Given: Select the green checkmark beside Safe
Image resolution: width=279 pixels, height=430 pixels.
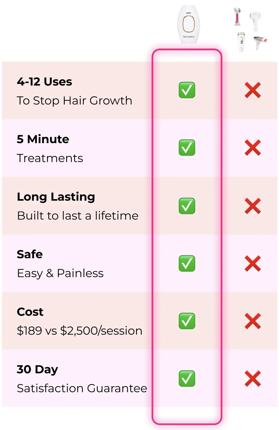Looking at the screenshot, I should tap(187, 264).
